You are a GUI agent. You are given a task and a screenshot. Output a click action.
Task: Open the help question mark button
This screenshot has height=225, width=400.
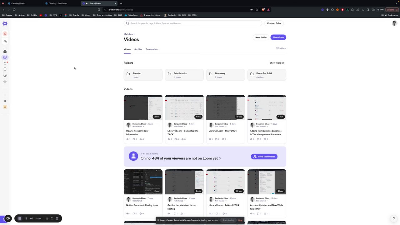[x=394, y=219]
